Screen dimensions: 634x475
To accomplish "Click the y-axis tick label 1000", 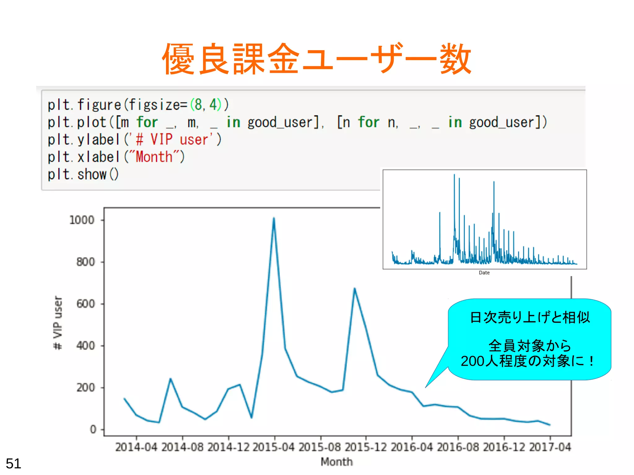I will pos(82,220).
